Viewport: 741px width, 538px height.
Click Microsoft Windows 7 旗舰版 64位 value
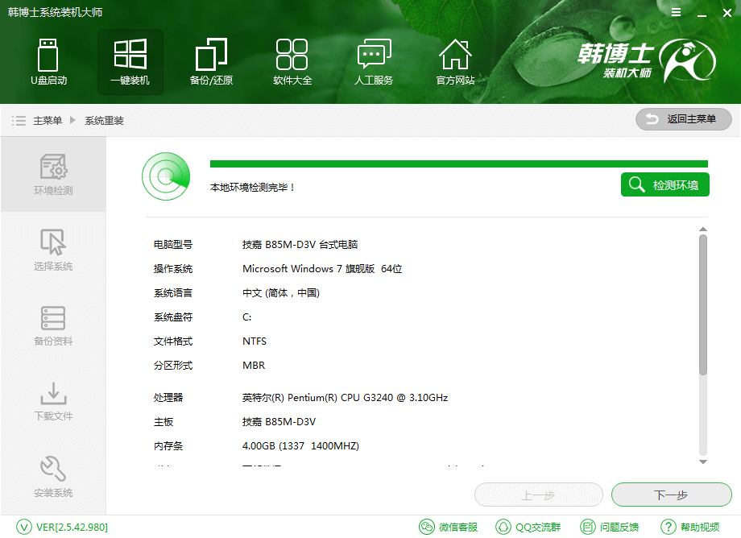pyautogui.click(x=322, y=269)
